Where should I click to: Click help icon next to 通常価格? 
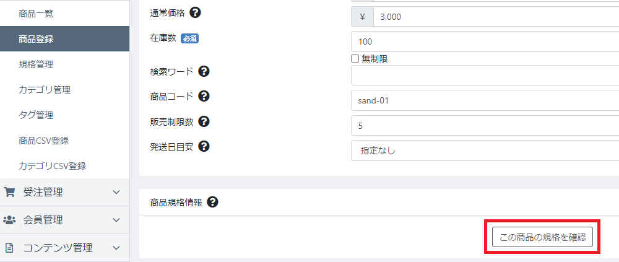point(196,12)
